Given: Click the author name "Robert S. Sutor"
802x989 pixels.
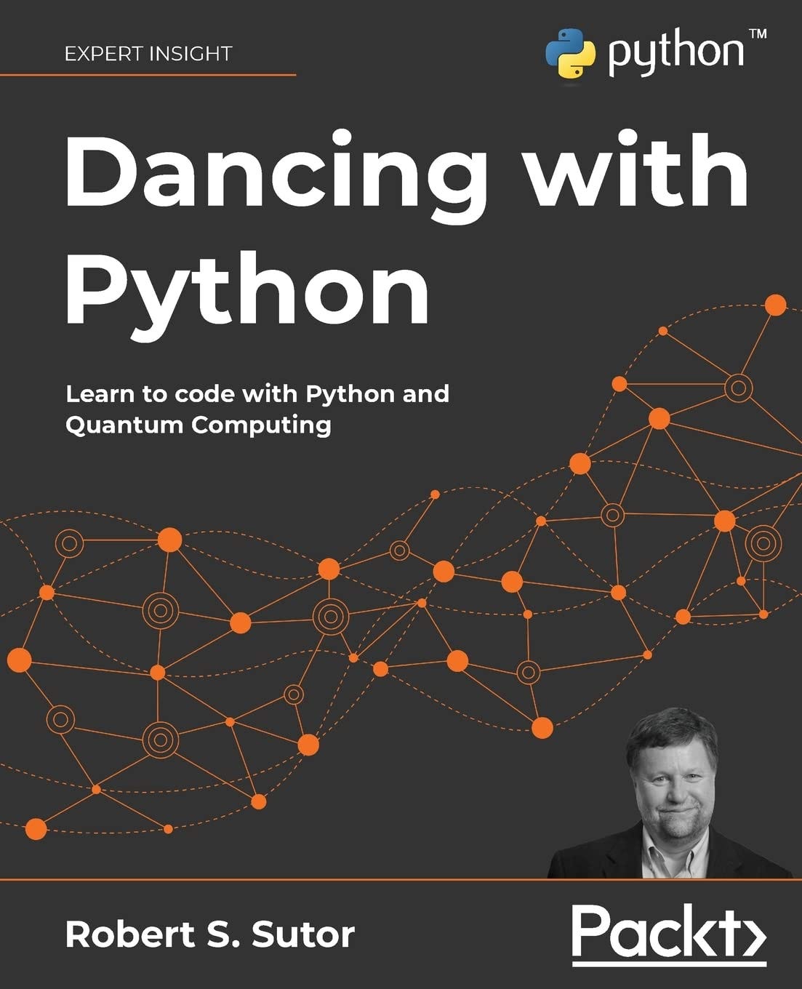Looking at the screenshot, I should pos(210,934).
